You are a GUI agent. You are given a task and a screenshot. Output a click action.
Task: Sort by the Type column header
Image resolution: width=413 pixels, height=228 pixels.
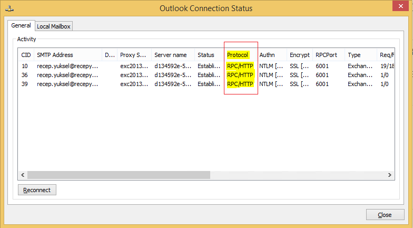point(361,55)
